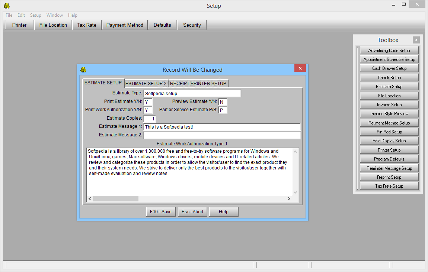Open Pin Pad Setup from Toolbox

pyautogui.click(x=389, y=132)
